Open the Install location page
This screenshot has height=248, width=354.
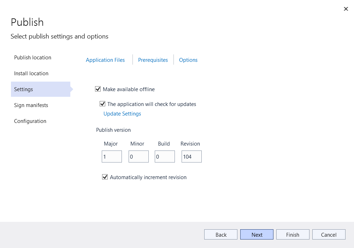pos(31,73)
